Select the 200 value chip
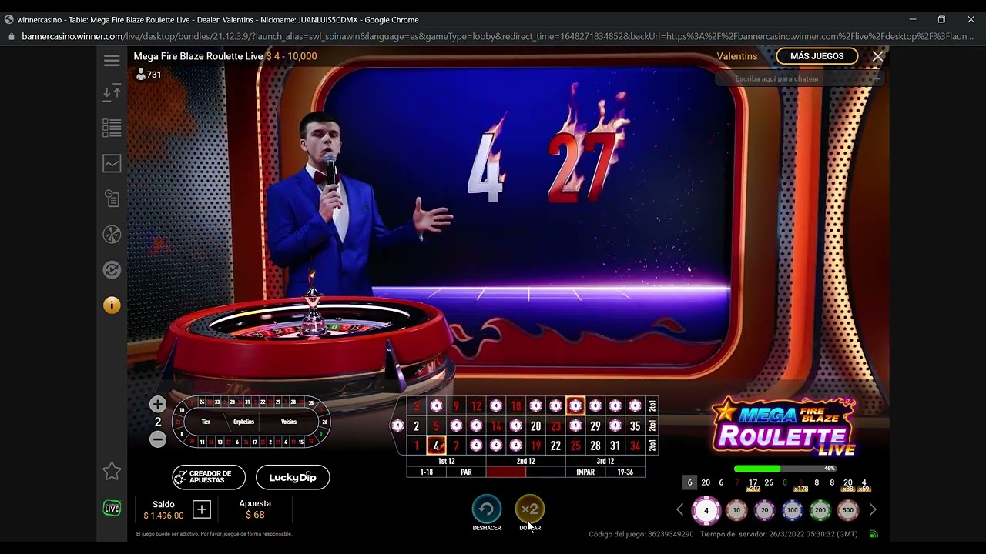Viewport: 986px width, 554px height. 820,510
